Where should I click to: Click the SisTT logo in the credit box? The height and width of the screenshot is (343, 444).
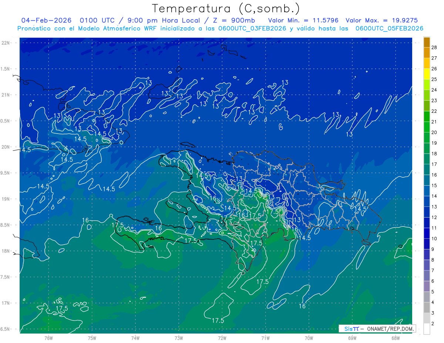[351, 329]
